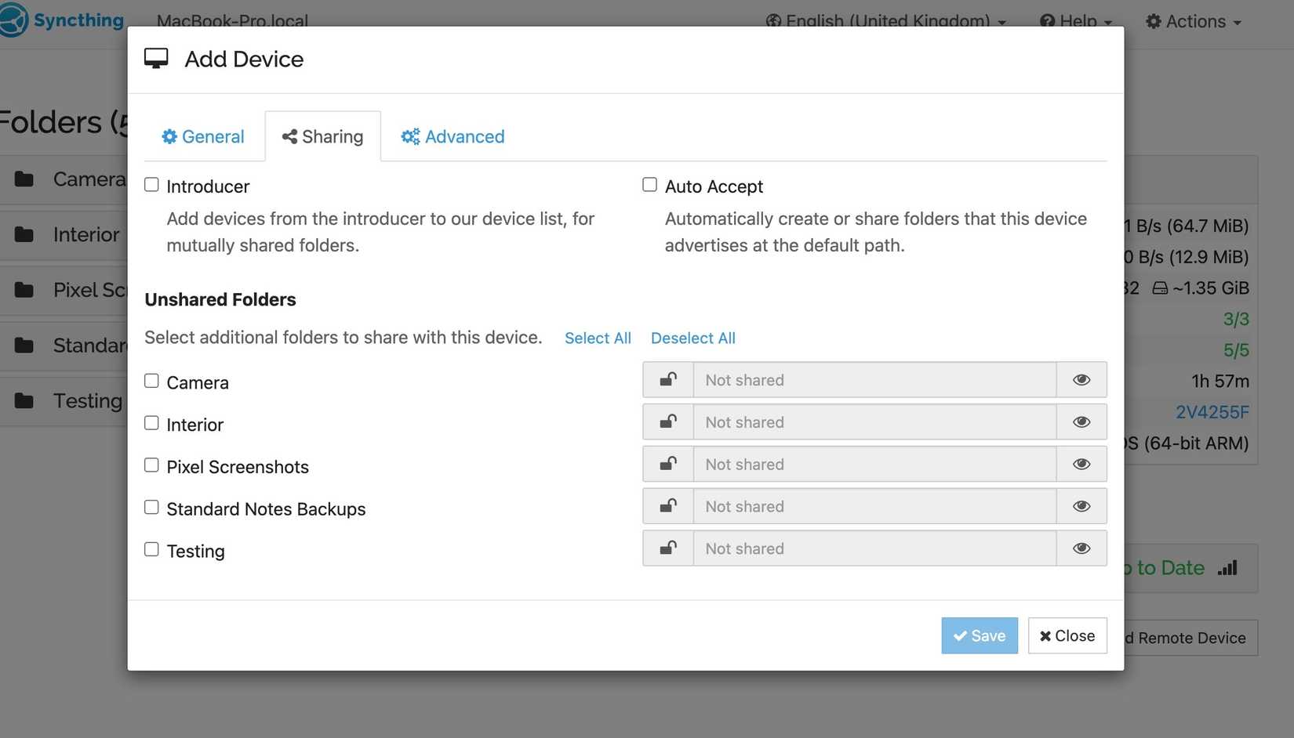Click the Testing folder icon in the background list

click(24, 401)
